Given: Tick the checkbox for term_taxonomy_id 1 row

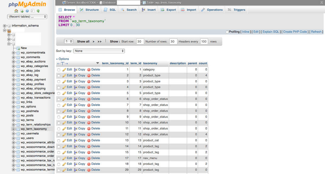Looking at the screenshot, I should 59,70.
